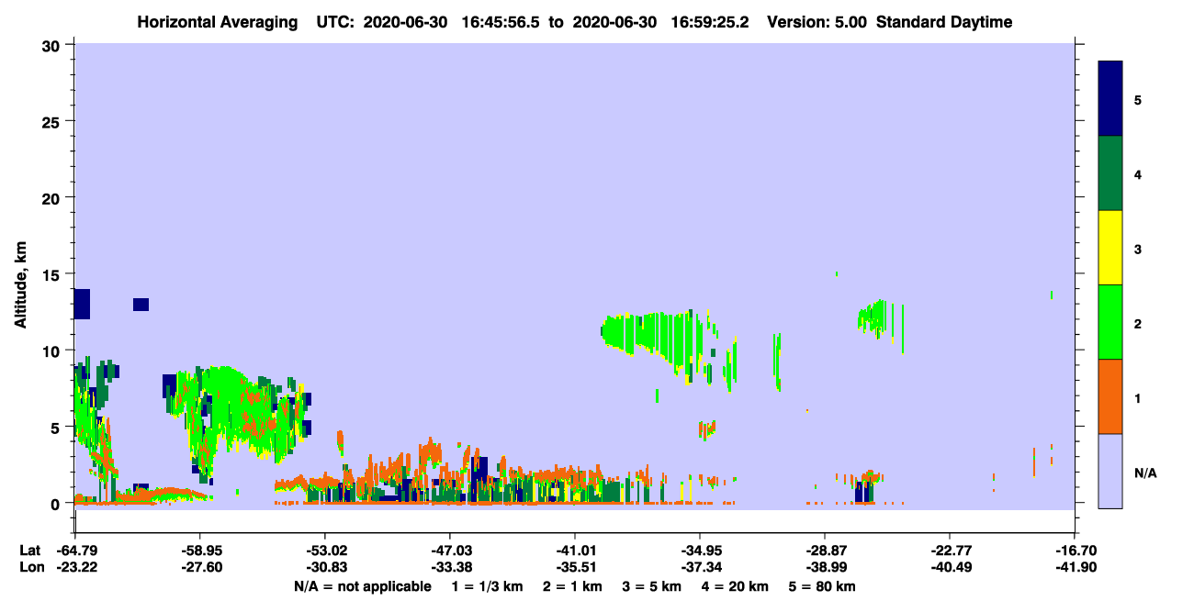This screenshot has height=612, width=1194.
Task: Click the latitude value -34.95
Action: [x=700, y=551]
